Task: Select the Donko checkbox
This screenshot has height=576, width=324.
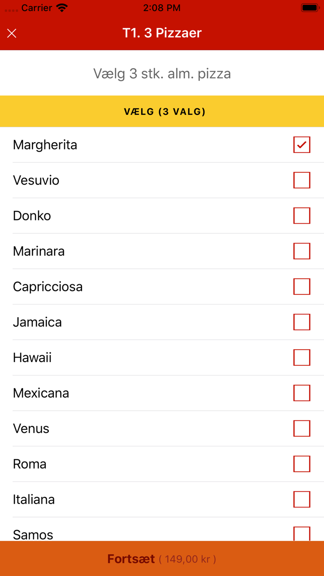Action: pos(302,216)
